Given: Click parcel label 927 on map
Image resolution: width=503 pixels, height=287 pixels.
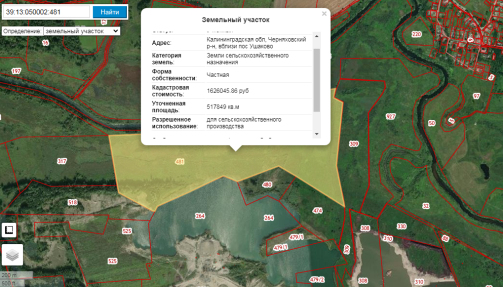Looking at the screenshot, I should (391, 116).
